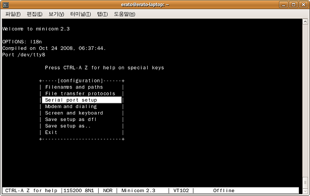Click 'NOR' status bar entry

(108, 191)
